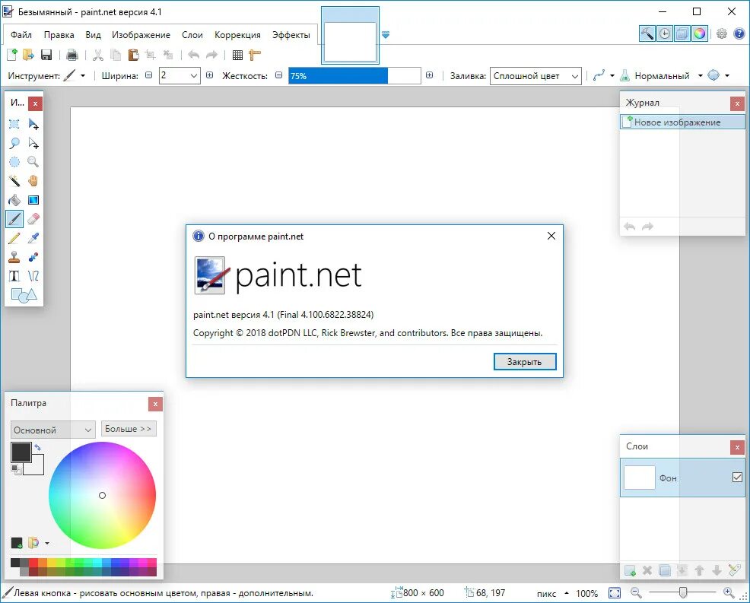Image resolution: width=750 pixels, height=603 pixels.
Task: Select the Zoom magnifier tool
Action: click(33, 162)
